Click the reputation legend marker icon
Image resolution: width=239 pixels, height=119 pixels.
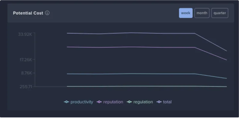pyautogui.click(x=99, y=102)
